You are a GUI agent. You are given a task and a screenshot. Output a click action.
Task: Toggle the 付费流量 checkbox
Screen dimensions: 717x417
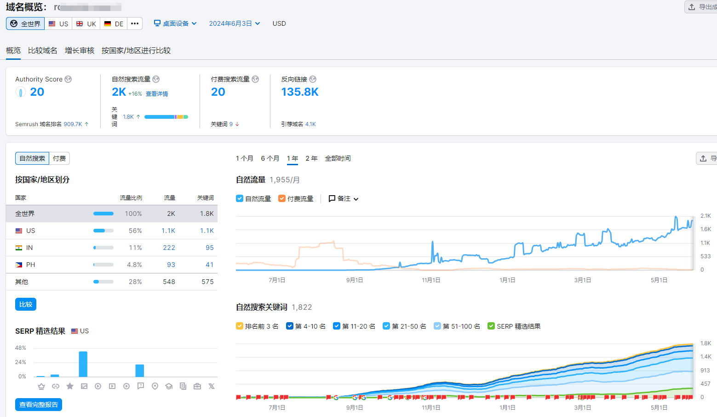coord(282,198)
